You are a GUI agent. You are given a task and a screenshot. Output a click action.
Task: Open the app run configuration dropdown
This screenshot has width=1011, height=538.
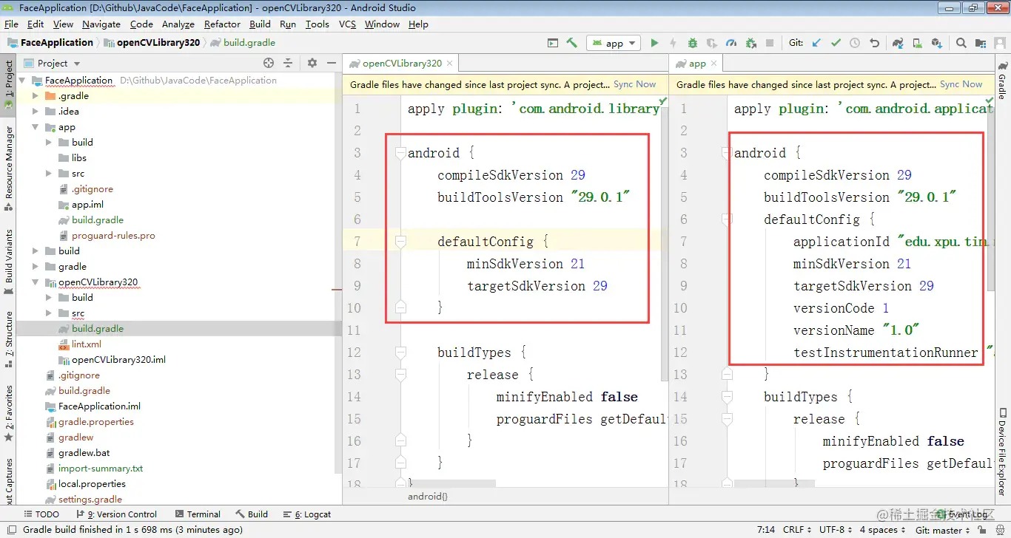coord(614,43)
